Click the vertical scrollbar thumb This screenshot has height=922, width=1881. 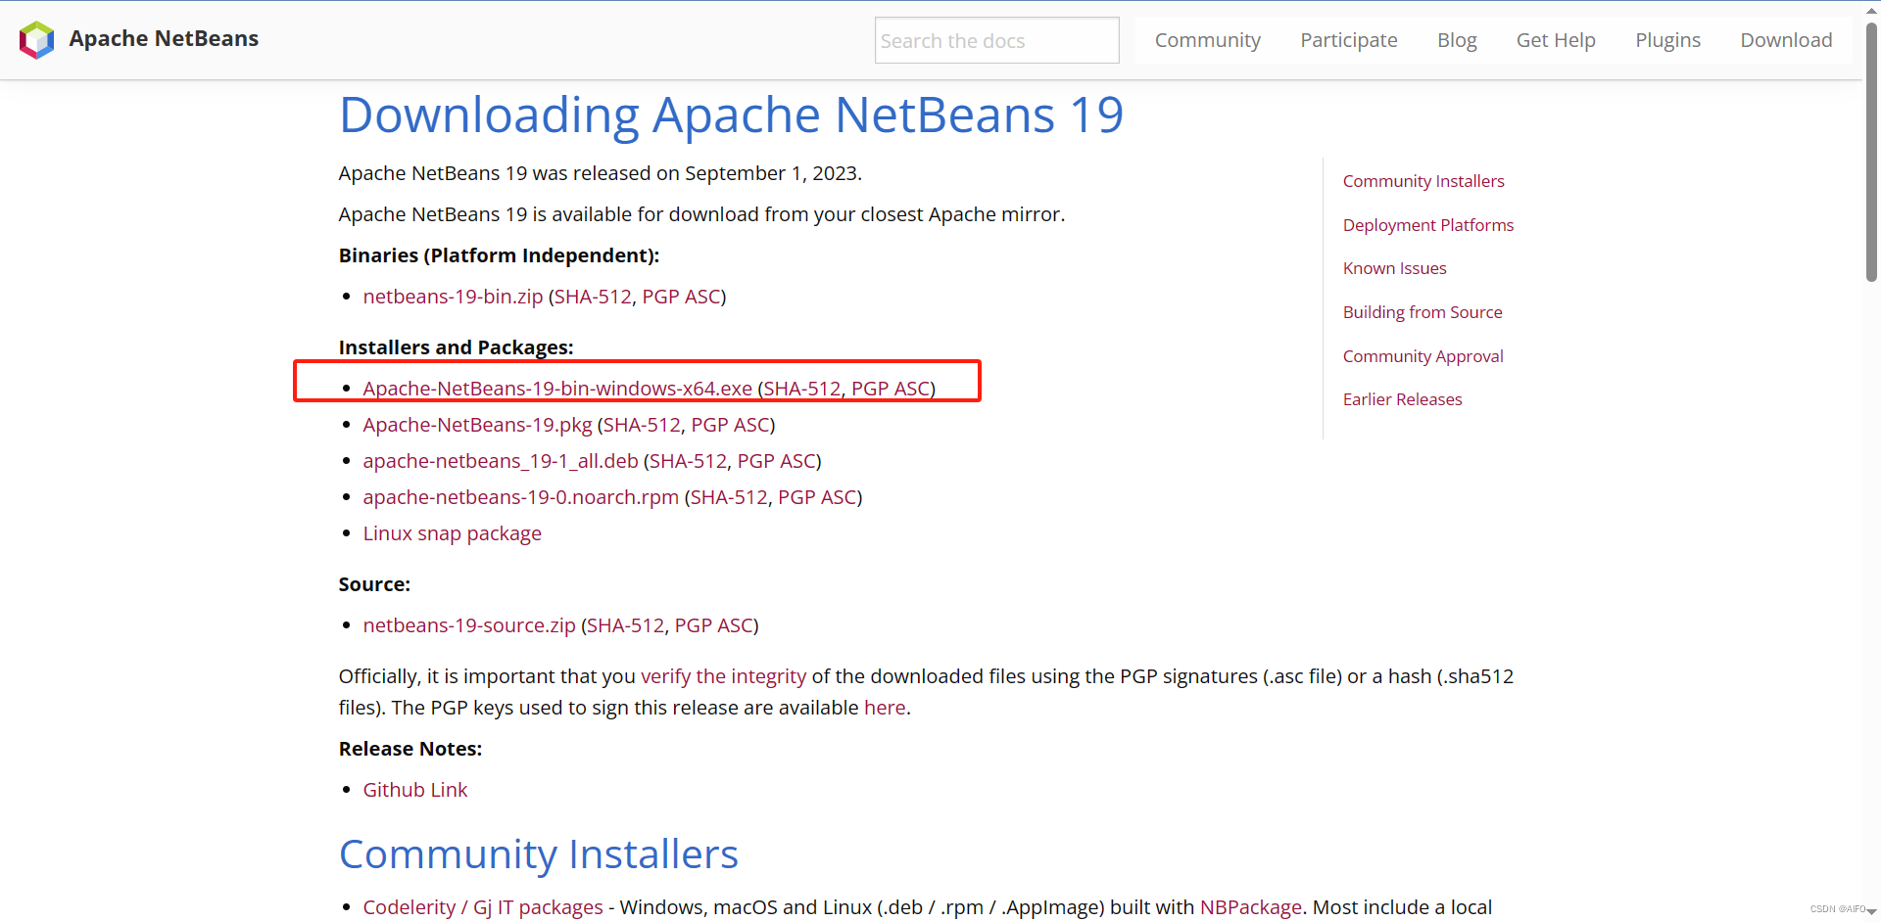point(1871,152)
